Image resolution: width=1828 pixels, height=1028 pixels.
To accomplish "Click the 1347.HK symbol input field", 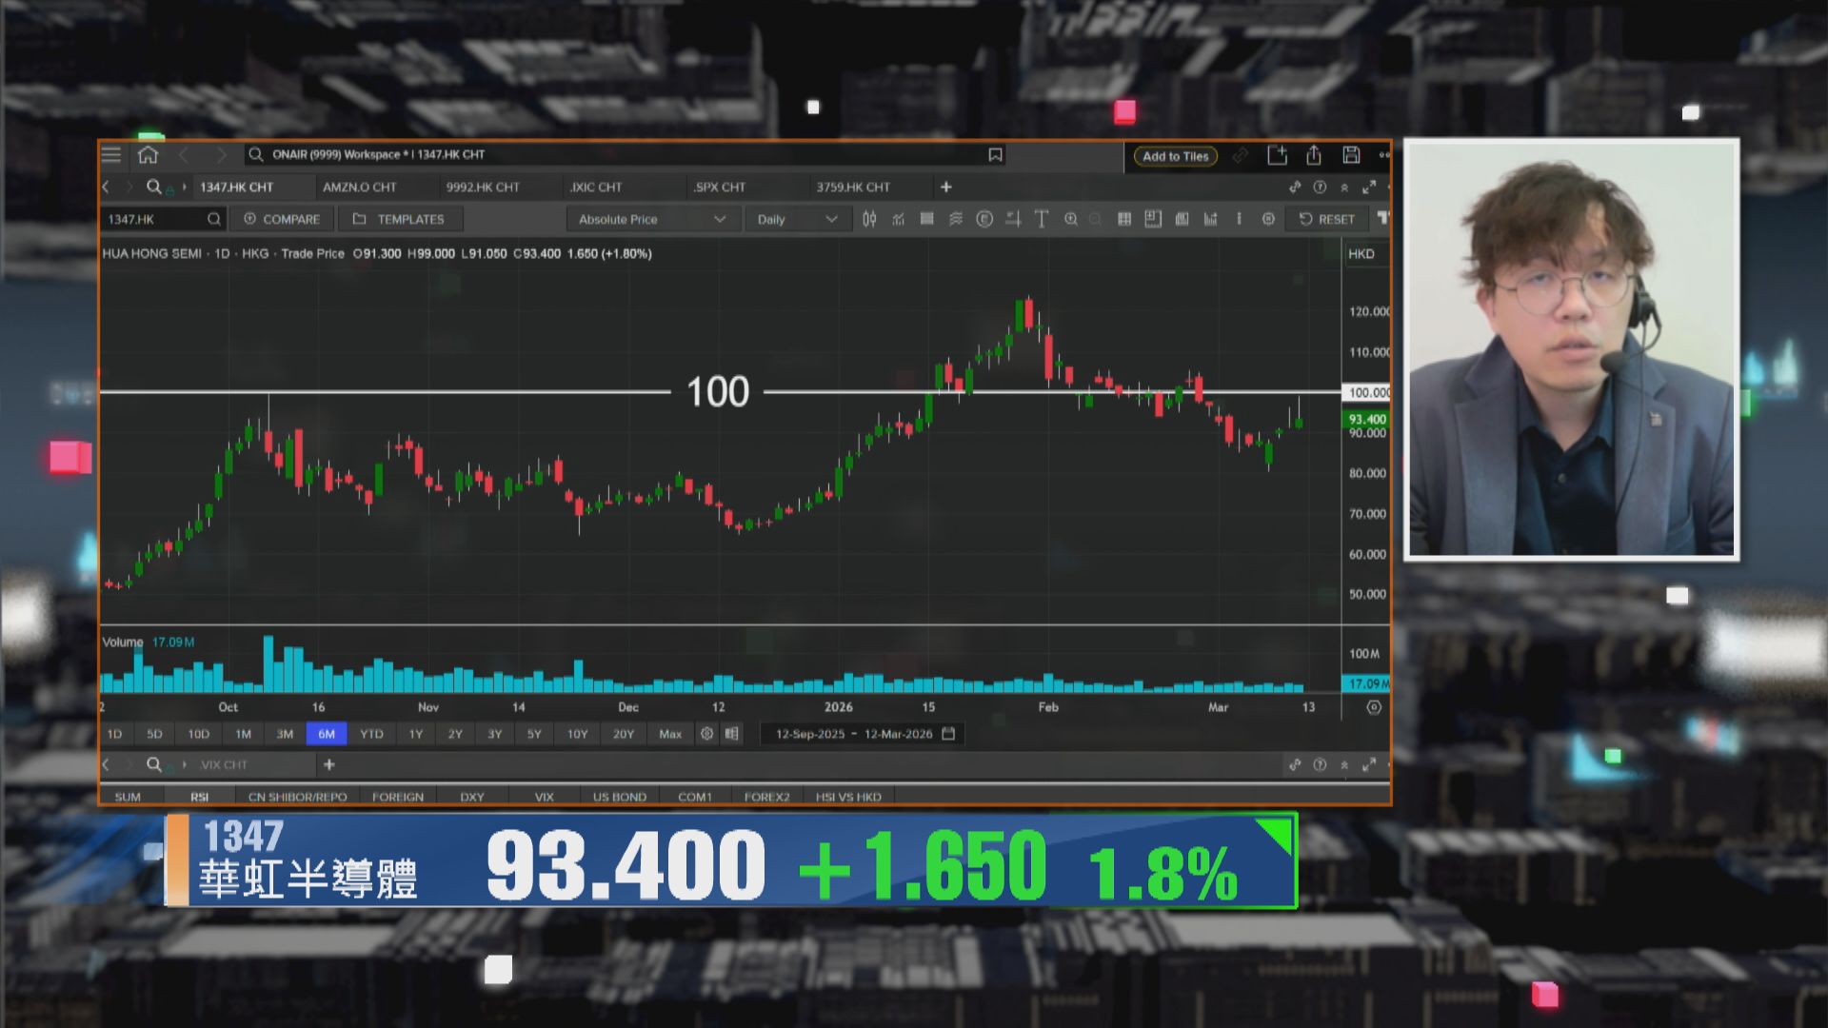I will 155,219.
